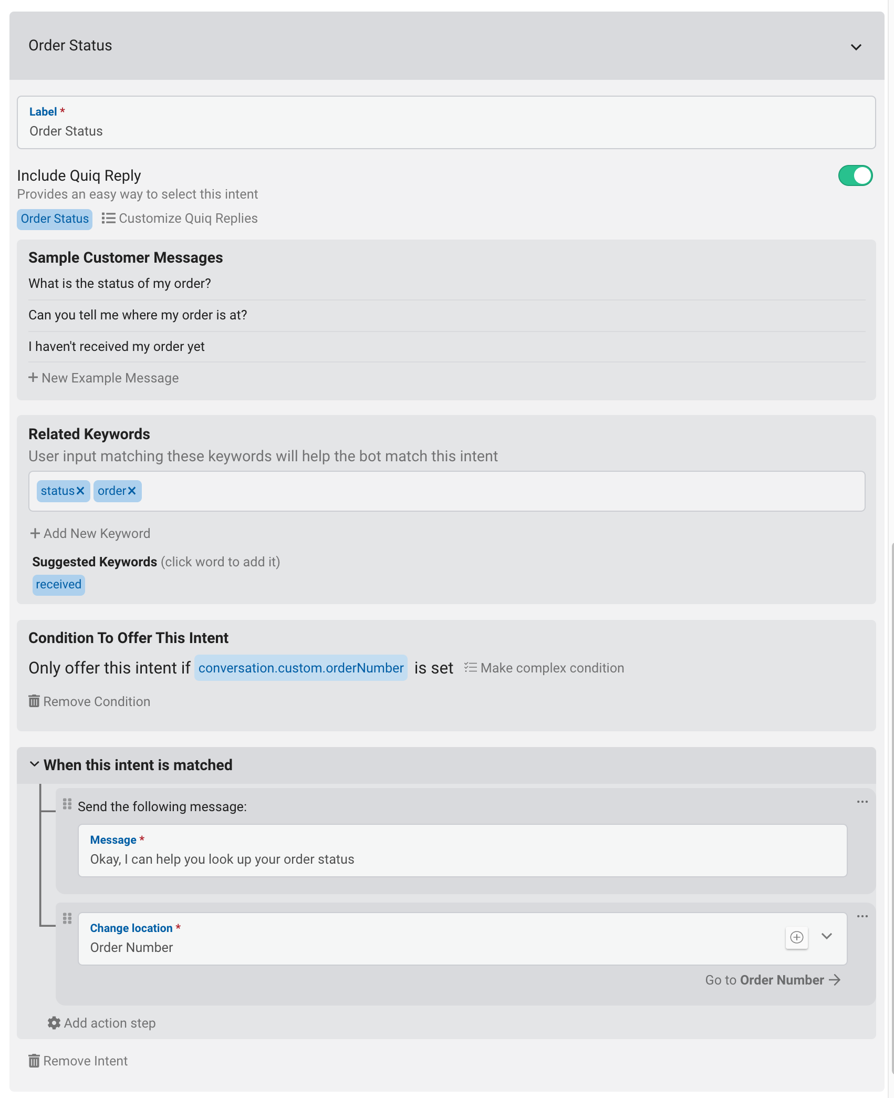Select 'I haven't received my order yet' message
This screenshot has width=894, height=1098.
[117, 347]
